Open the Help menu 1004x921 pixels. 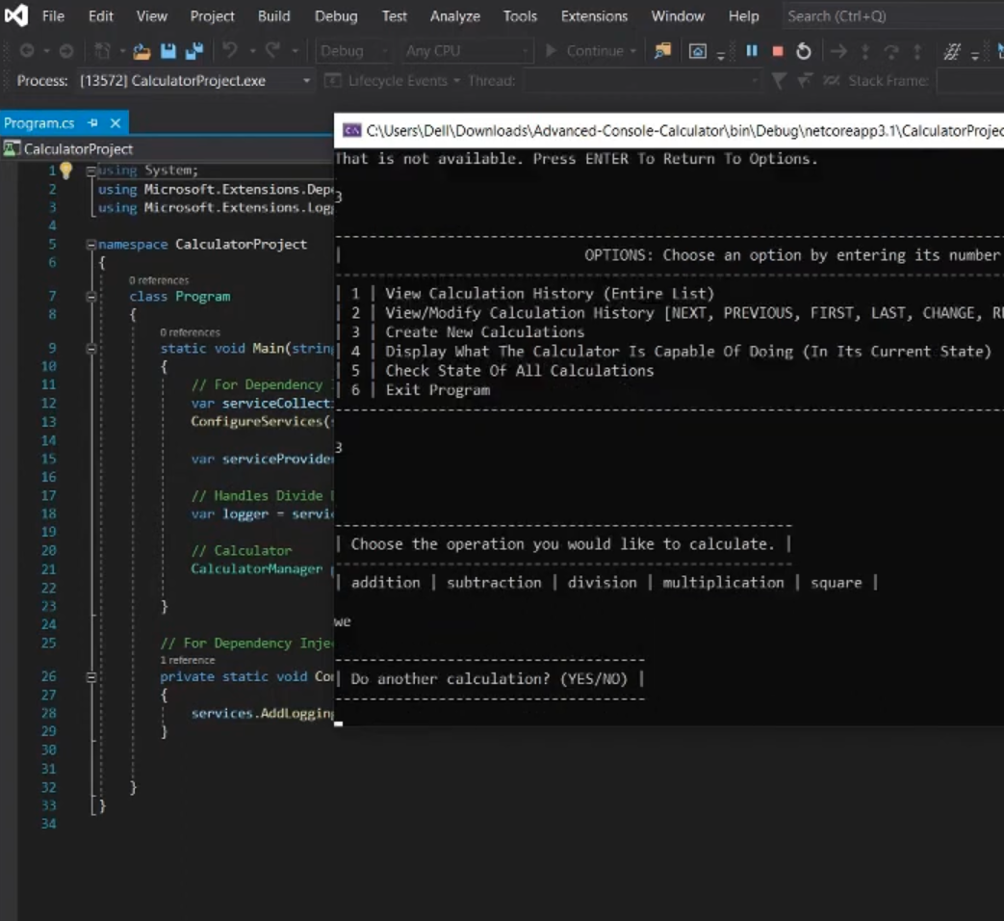743,16
